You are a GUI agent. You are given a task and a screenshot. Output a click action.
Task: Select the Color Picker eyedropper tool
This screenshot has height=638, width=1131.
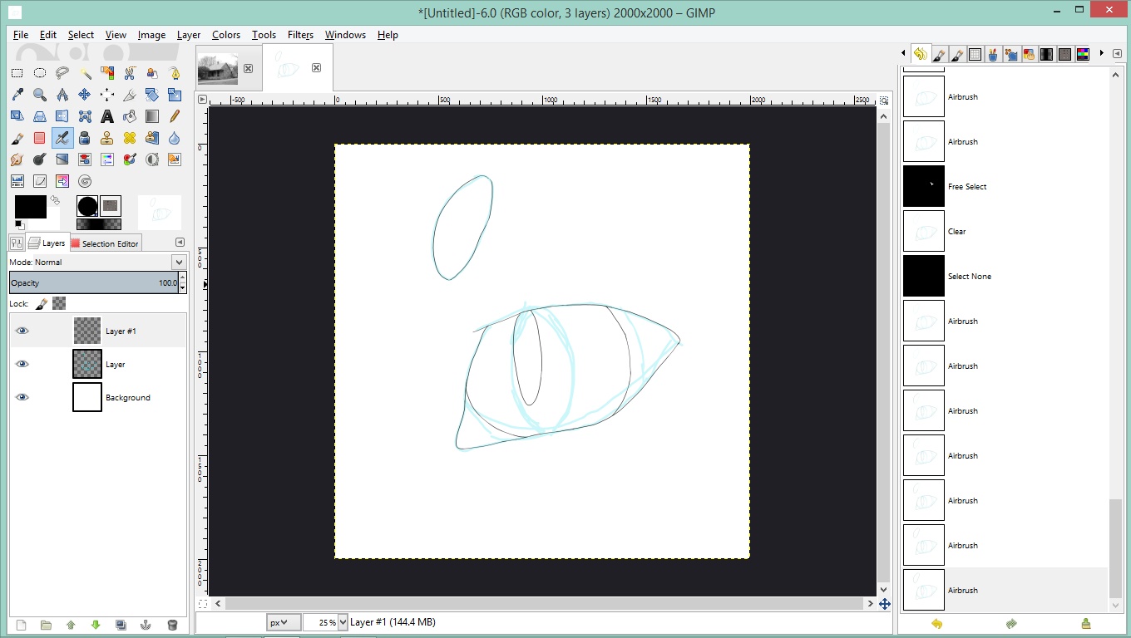coord(17,95)
